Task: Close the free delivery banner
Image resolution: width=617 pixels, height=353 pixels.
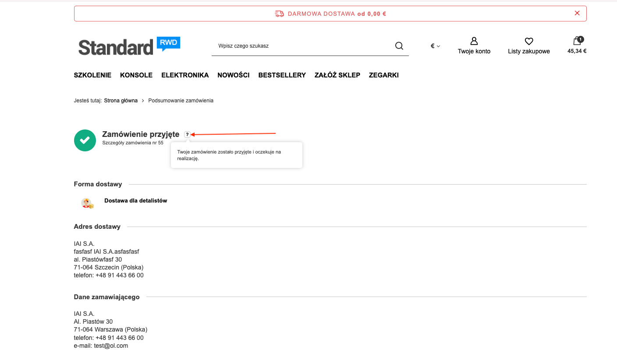Action: click(x=577, y=13)
